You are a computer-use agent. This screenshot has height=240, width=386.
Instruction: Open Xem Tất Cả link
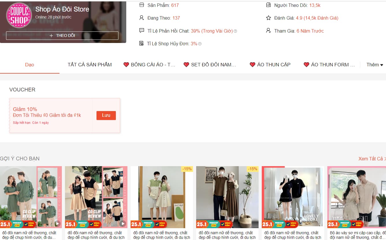[x=372, y=159]
